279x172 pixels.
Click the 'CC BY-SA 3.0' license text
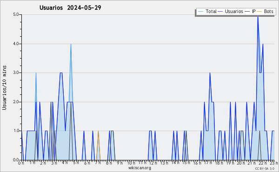[265, 169]
